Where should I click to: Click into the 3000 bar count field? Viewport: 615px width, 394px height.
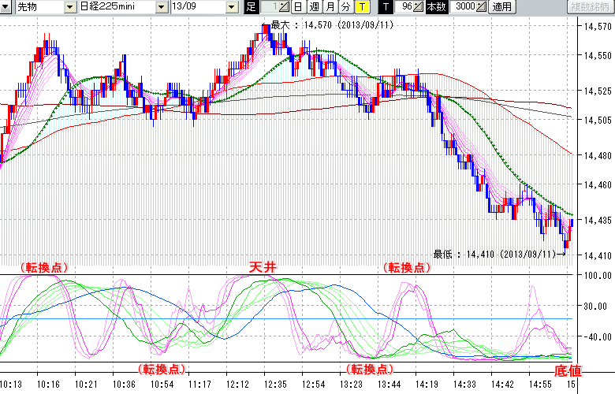(462, 7)
